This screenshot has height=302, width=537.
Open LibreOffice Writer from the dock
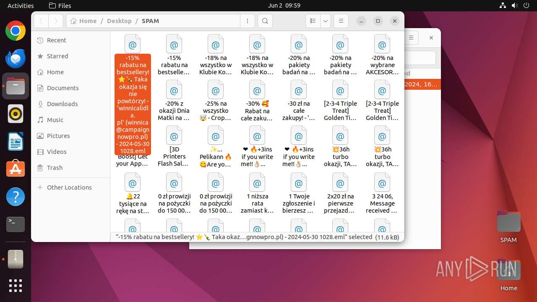16,141
